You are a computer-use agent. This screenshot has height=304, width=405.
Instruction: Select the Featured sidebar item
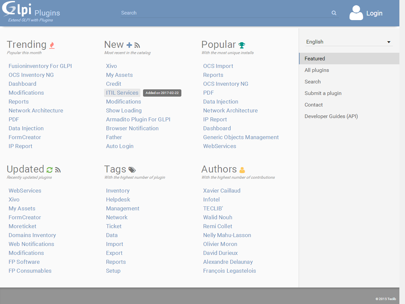point(349,59)
